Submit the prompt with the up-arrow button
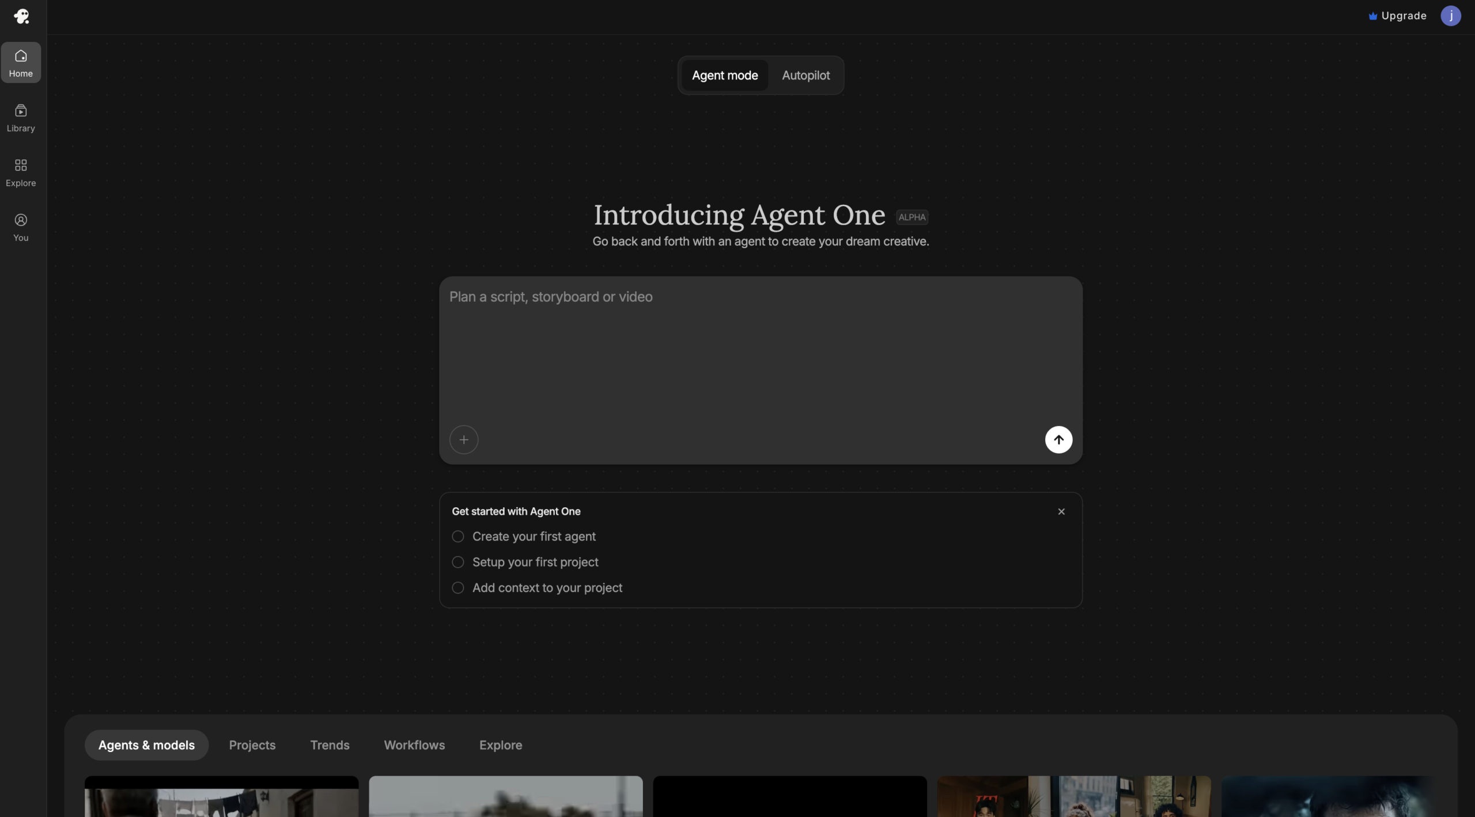 1058,440
